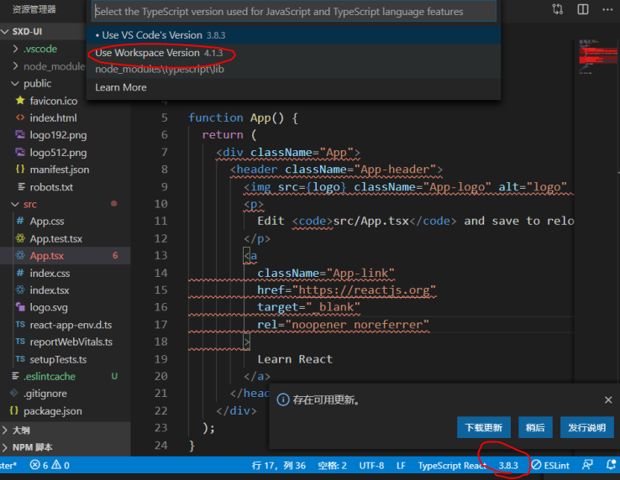Expand the .vscode folder
620x480 pixels.
15,49
